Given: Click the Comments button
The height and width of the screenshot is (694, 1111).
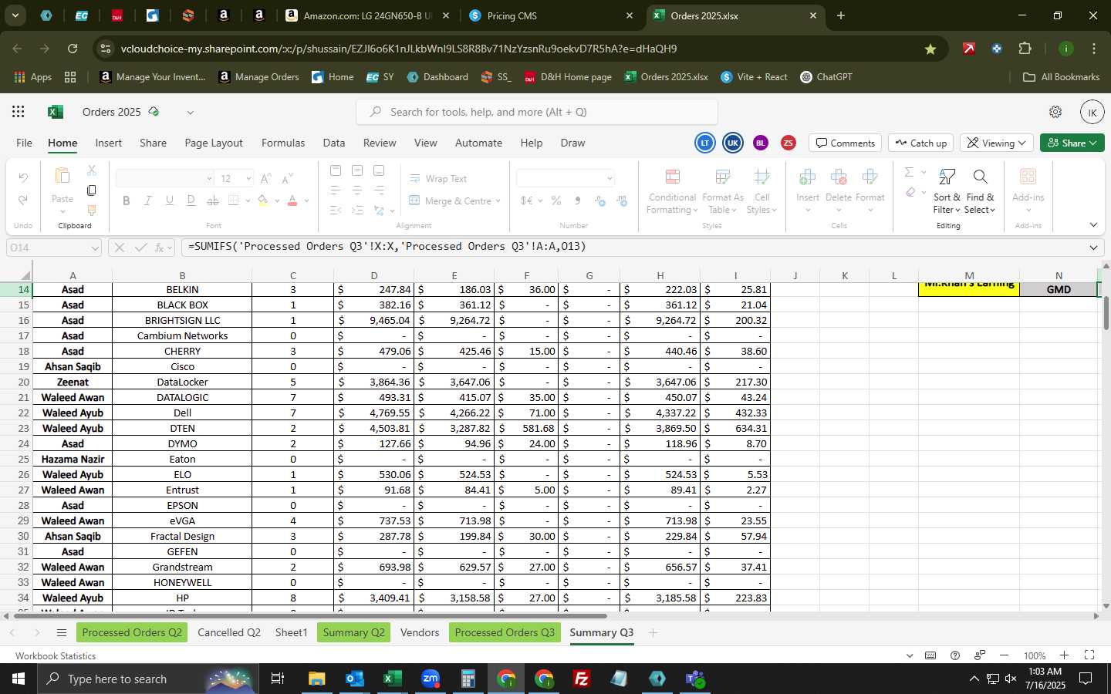Looking at the screenshot, I should [x=846, y=143].
